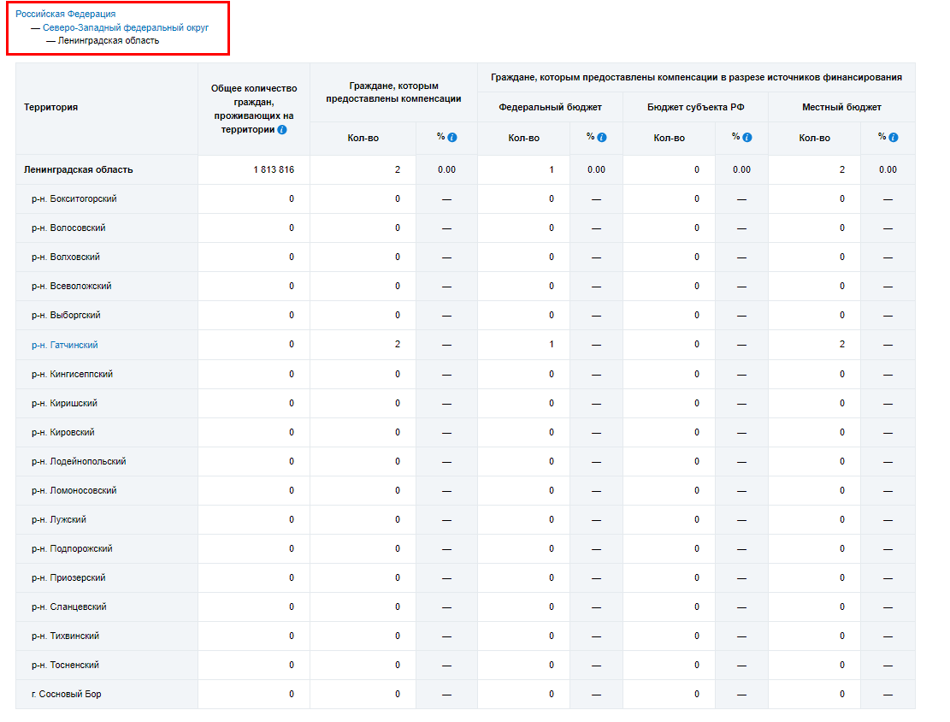This screenshot has height=722, width=950.
Task: Click the population value 1 813 816
Action: (x=274, y=170)
